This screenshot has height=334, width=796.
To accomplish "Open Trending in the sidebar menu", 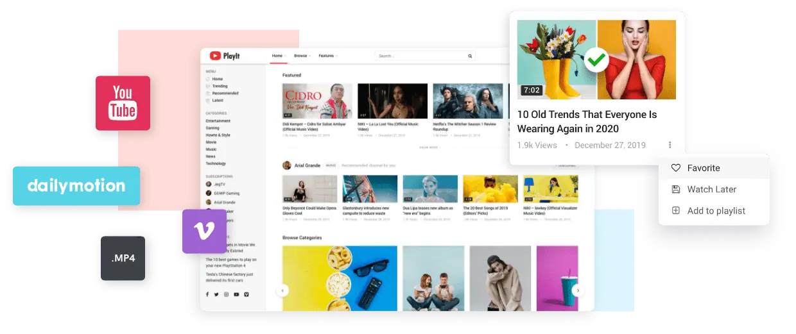I will point(220,86).
